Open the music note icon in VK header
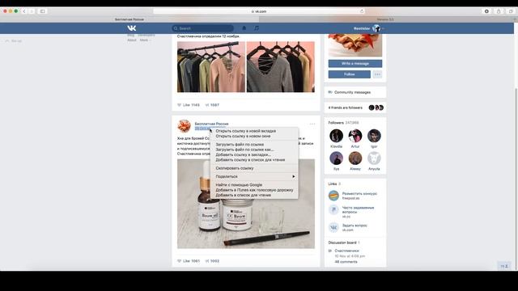Screen dimensions: 518x291 click(257, 28)
